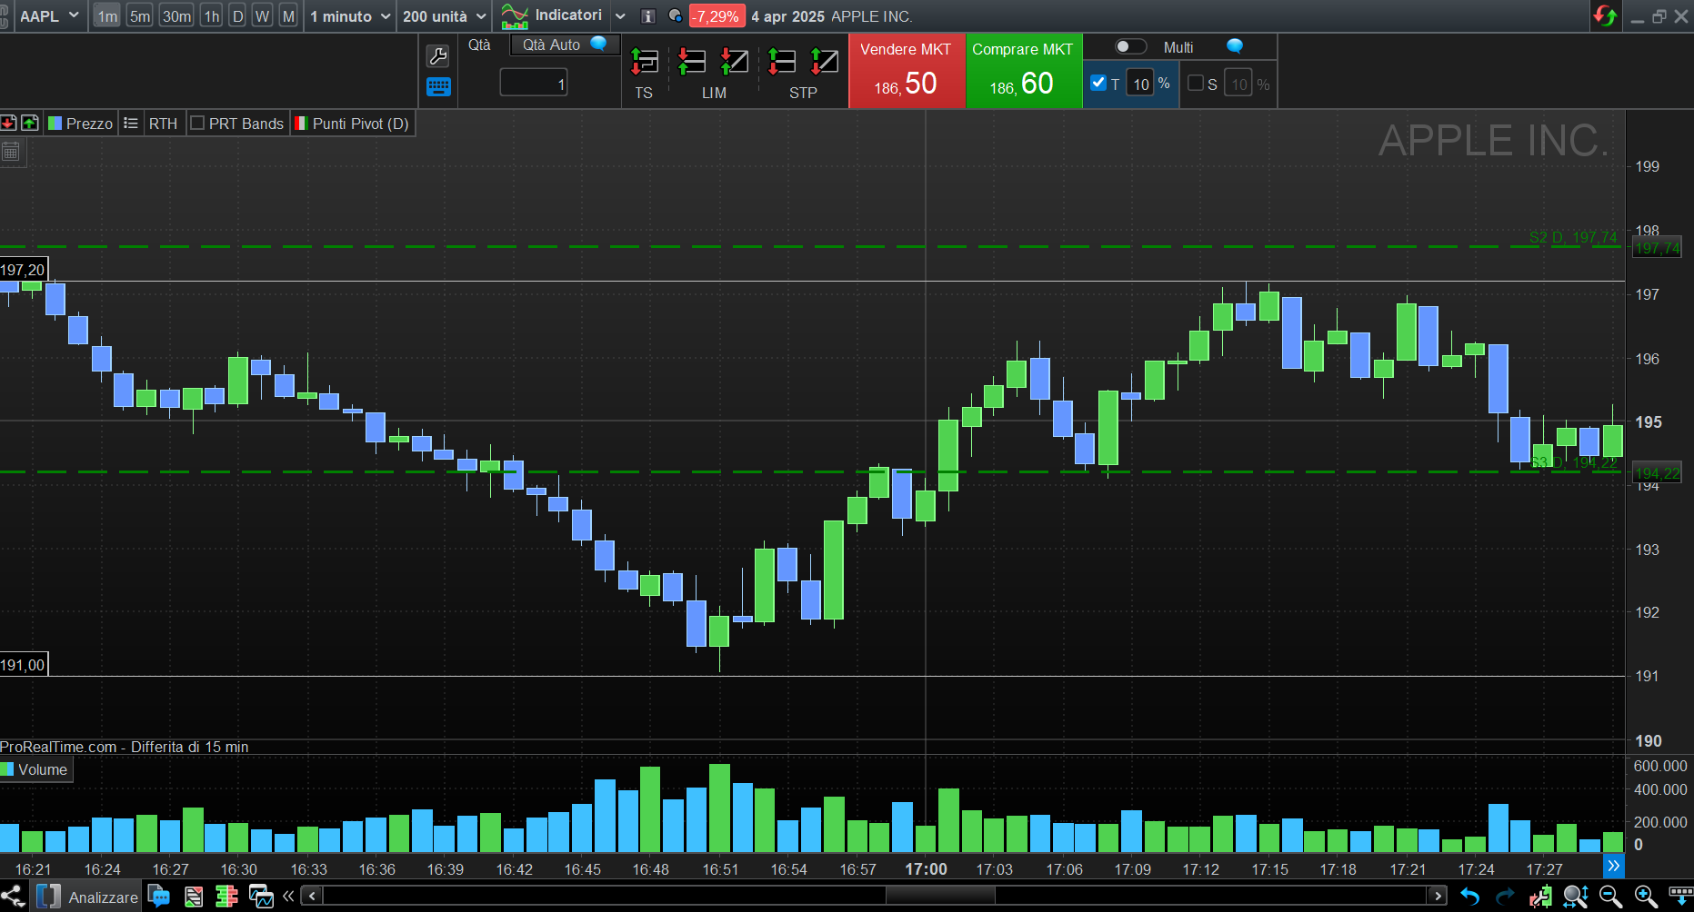Select the D daily timeframe button
This screenshot has width=1694, height=912.
click(237, 16)
